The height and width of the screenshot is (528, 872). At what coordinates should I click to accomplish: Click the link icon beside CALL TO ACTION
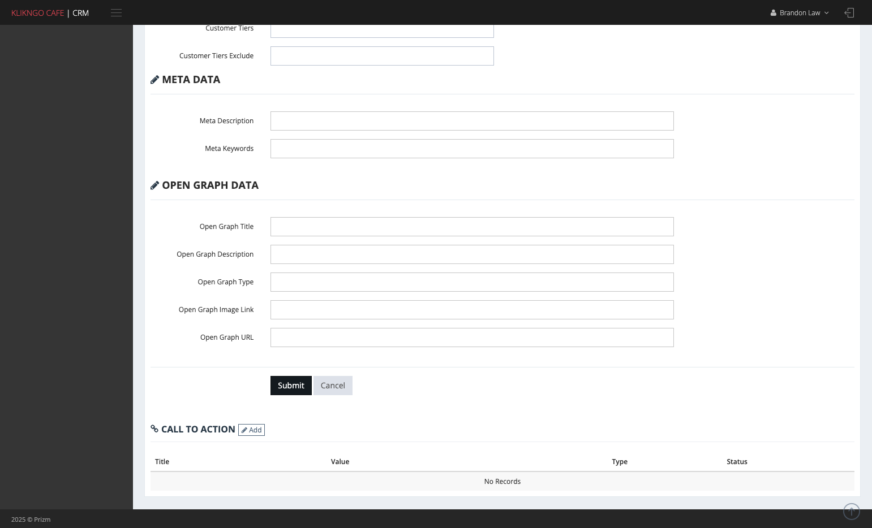(154, 429)
